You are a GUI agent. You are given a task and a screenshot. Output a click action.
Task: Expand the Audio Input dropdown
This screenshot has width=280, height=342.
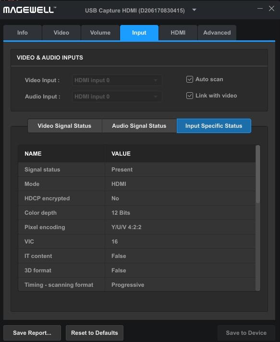click(x=117, y=97)
